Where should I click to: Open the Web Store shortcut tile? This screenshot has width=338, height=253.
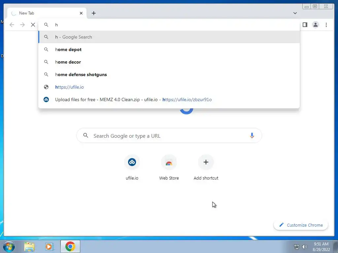[169, 167]
